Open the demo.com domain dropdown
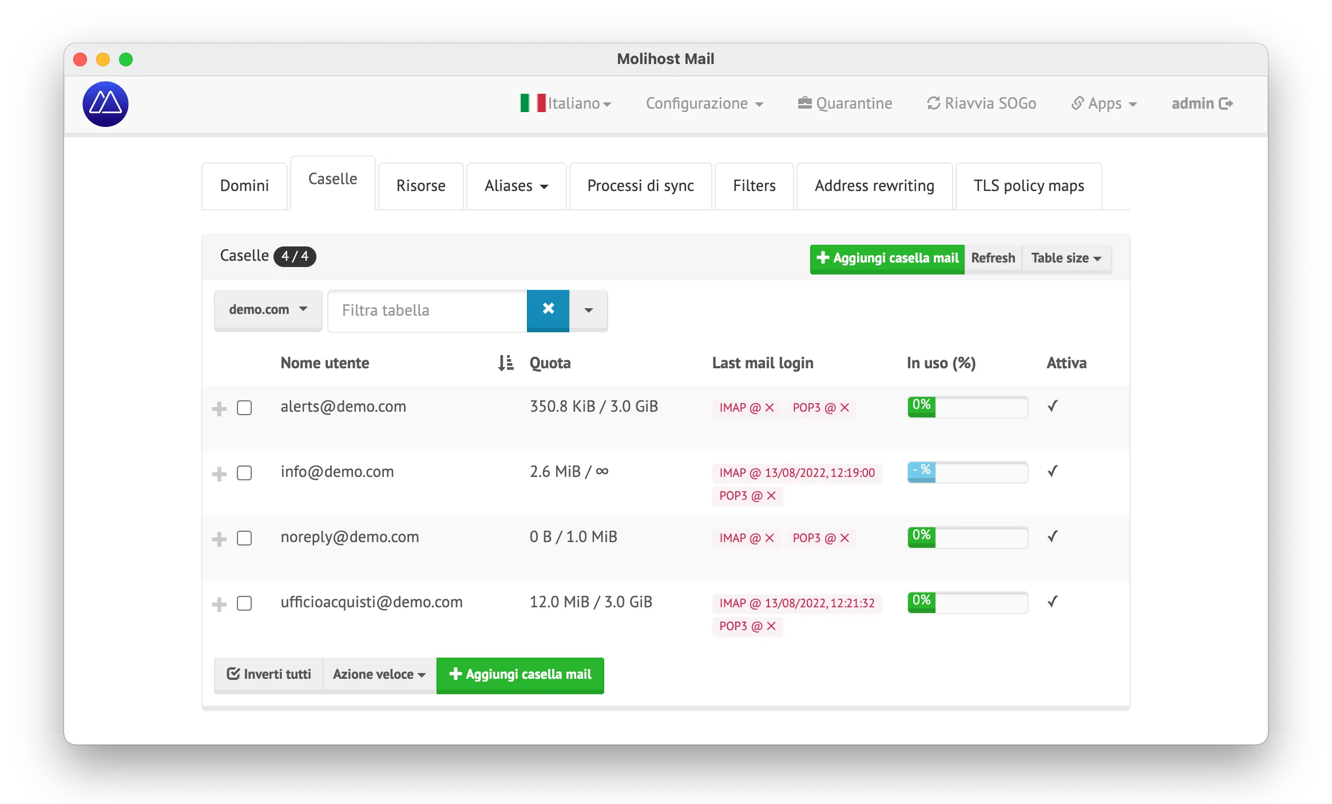This screenshot has width=1332, height=804. pyautogui.click(x=268, y=310)
